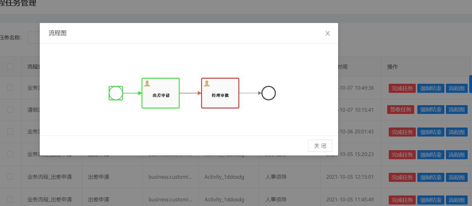Check the checkbox for the 20:01:43 row
Image resolution: width=472 pixels, height=206 pixels.
[x=10, y=131]
